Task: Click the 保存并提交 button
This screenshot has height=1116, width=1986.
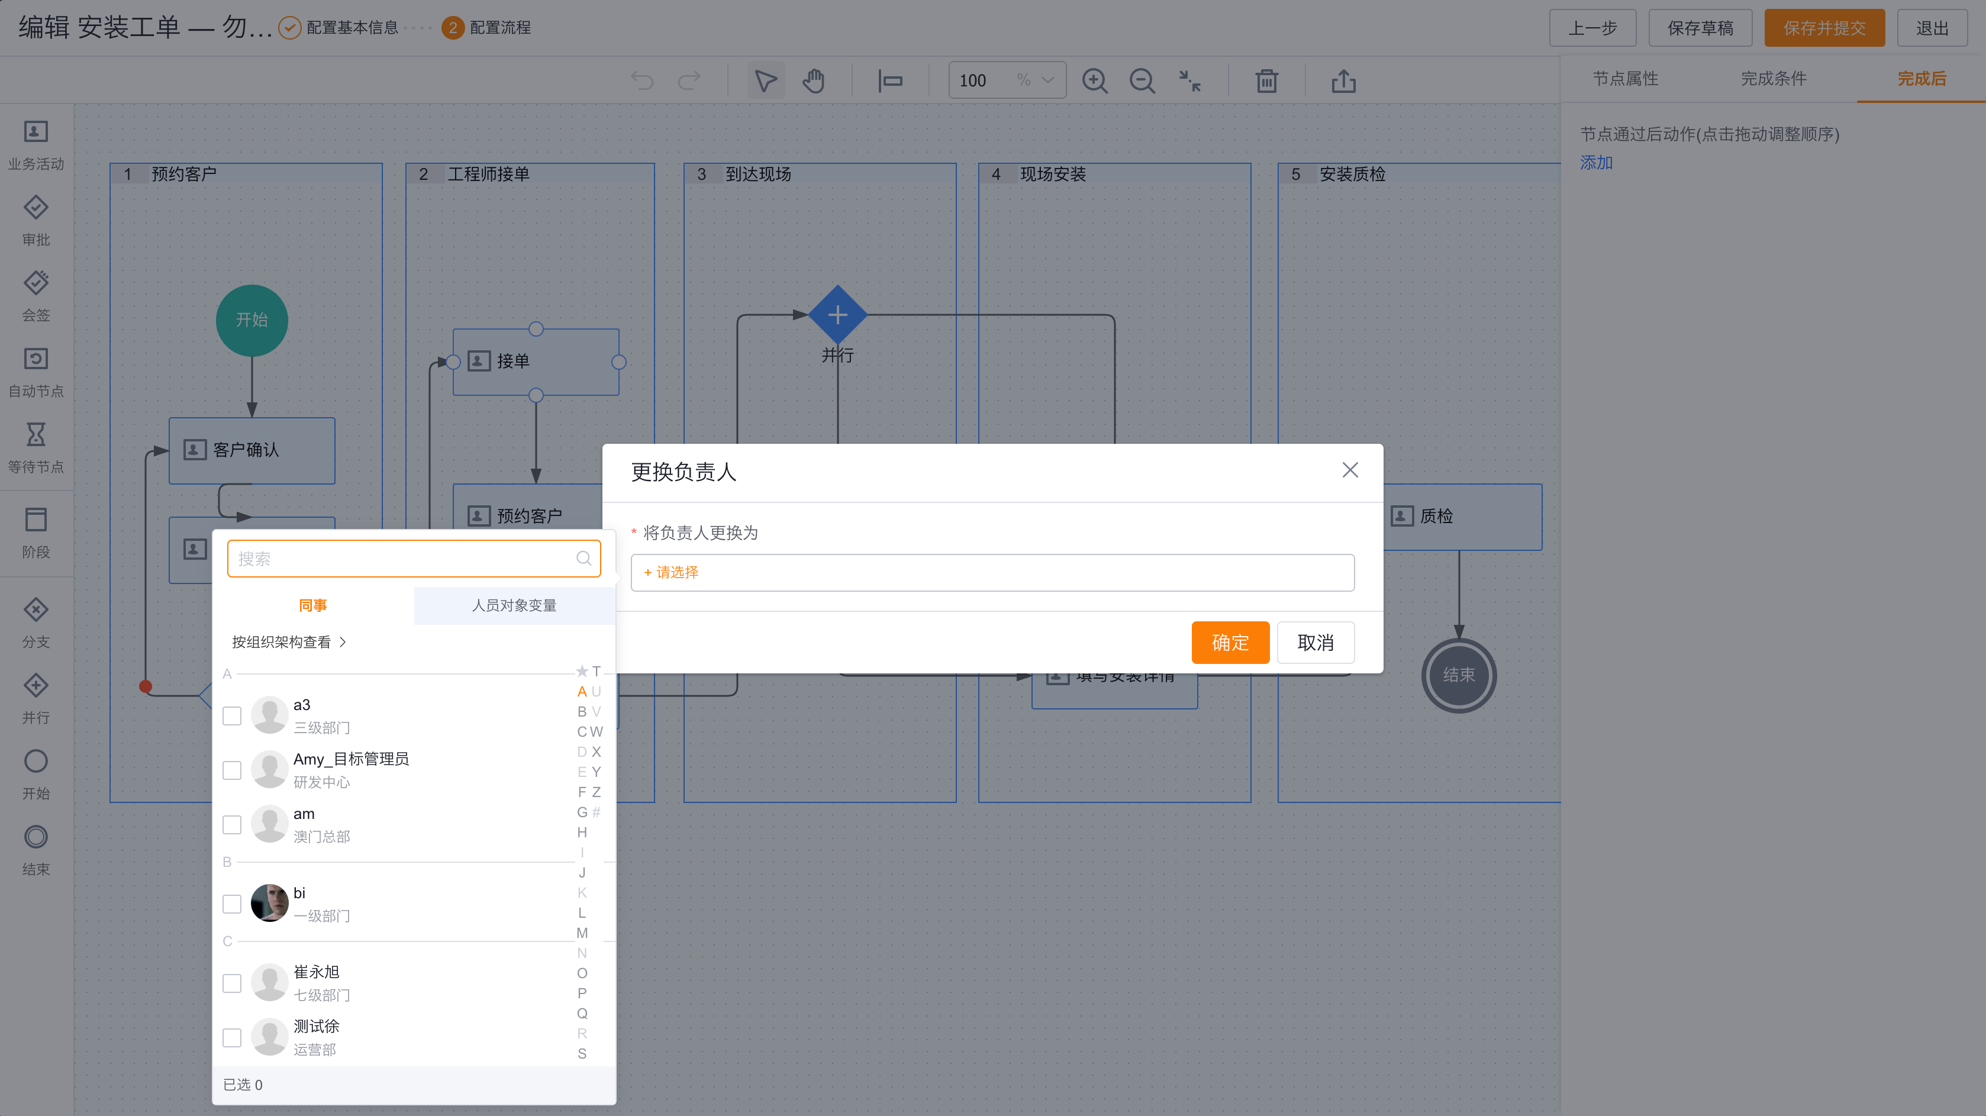Action: (1824, 27)
